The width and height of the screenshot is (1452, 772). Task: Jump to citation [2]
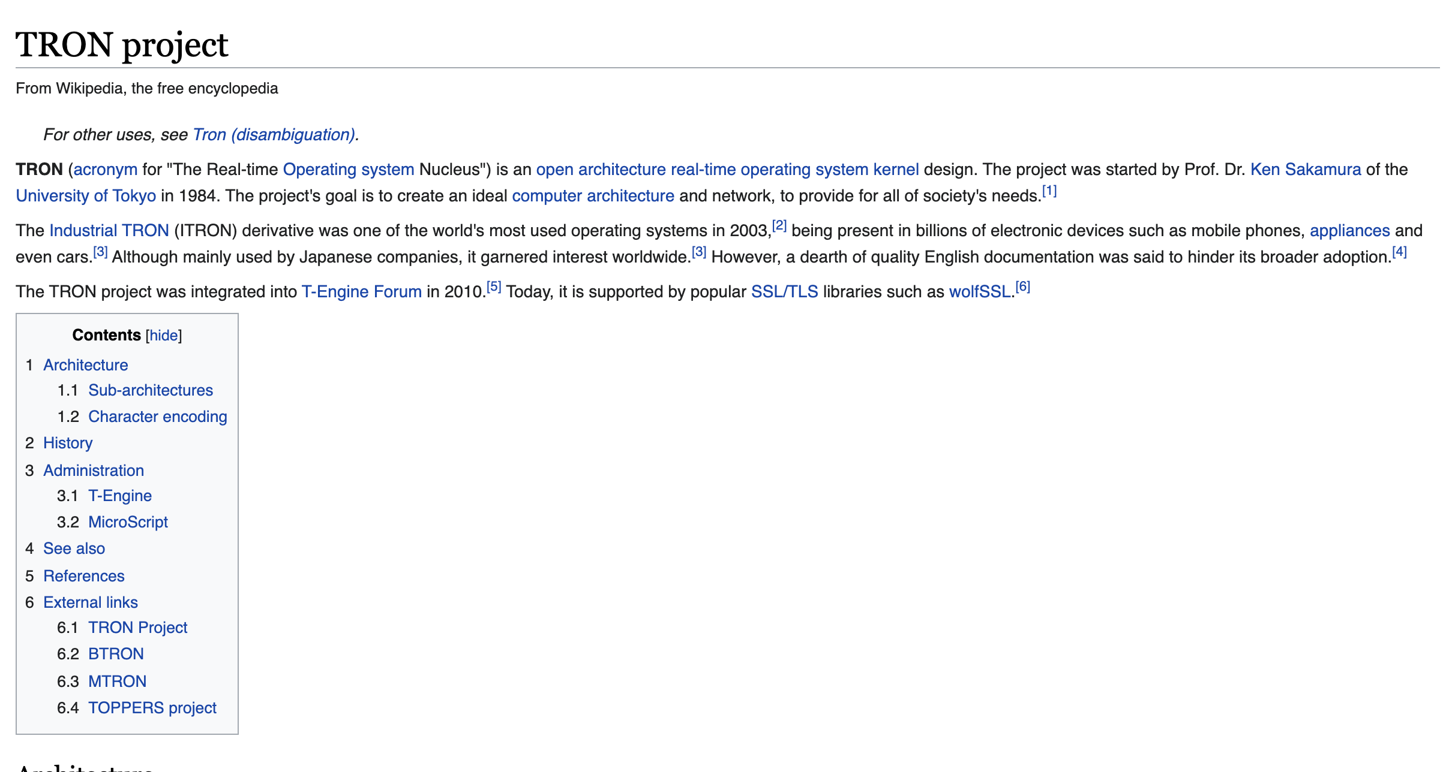[779, 226]
